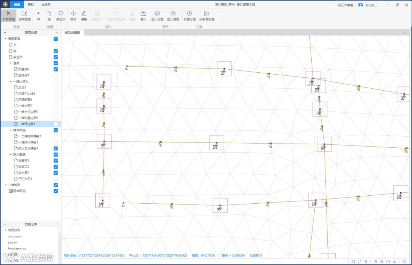Uncheck the 检查井1 layer checkbox
The width and height of the screenshot is (412, 265).
[56, 161]
